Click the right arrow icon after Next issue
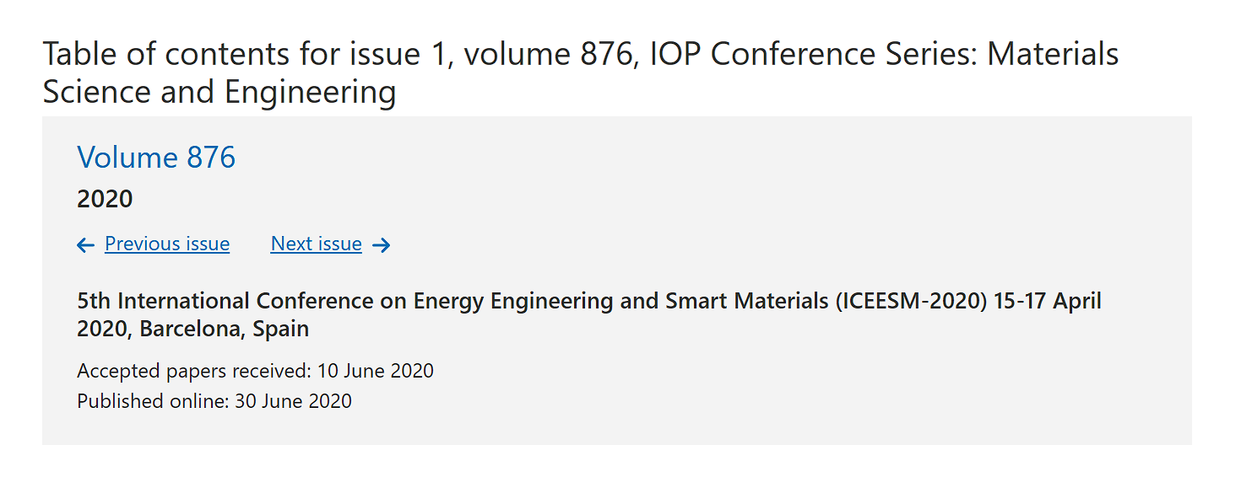 382,245
